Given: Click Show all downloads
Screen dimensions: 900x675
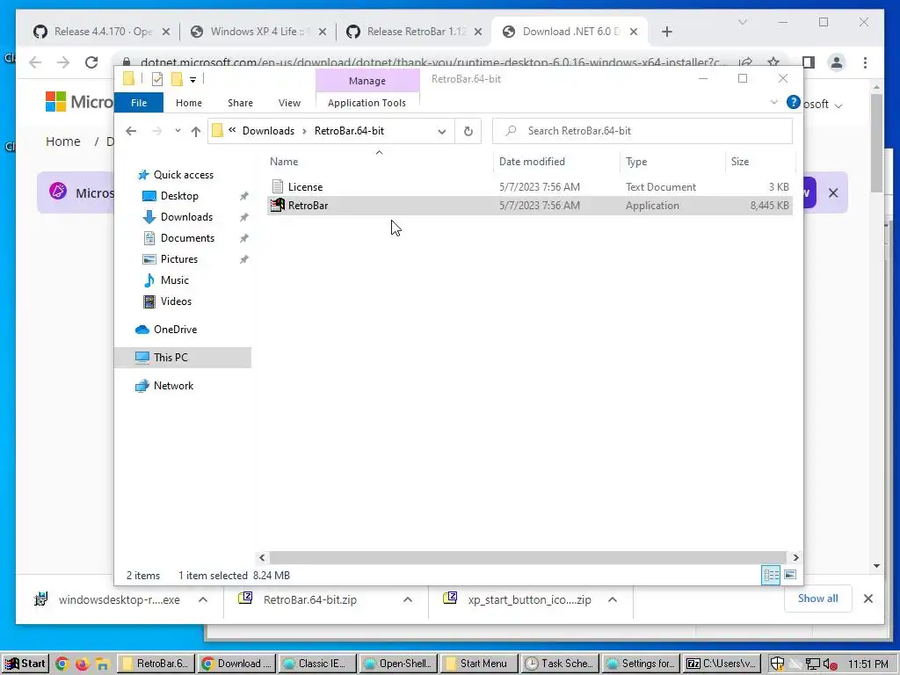Looking at the screenshot, I should pyautogui.click(x=818, y=598).
